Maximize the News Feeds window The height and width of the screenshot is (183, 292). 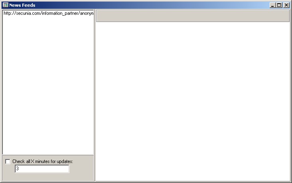279,5
